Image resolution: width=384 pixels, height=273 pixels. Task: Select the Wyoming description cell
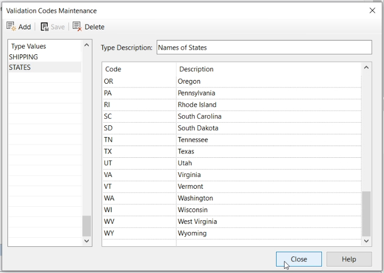pos(192,234)
